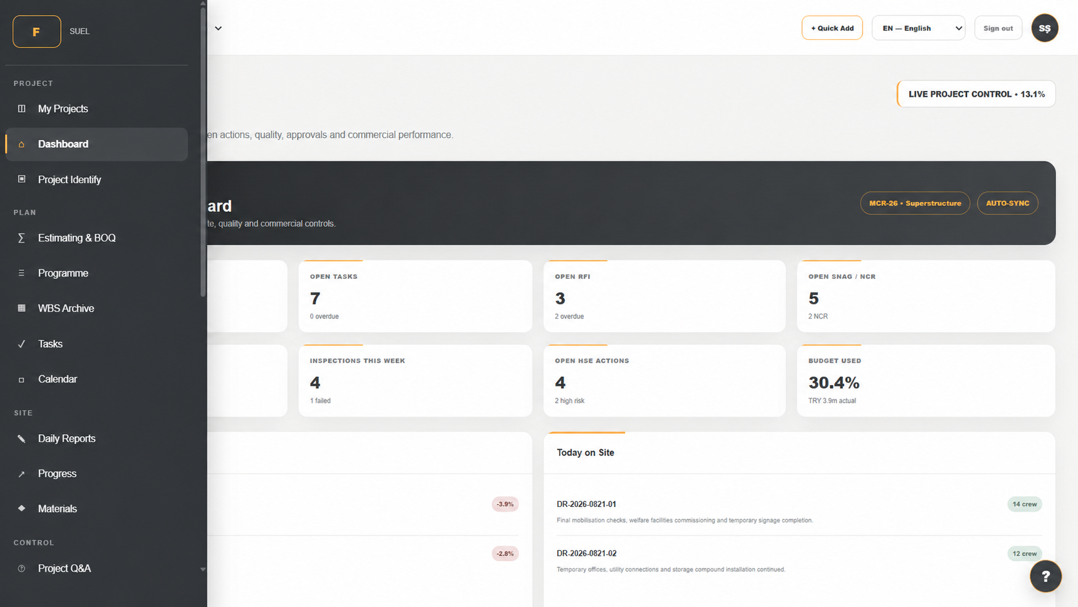This screenshot has height=607, width=1078.
Task: Click the Project Q&A question icon
Action: pyautogui.click(x=21, y=568)
